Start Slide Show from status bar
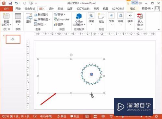The height and width of the screenshot is (119, 162). click(x=111, y=116)
